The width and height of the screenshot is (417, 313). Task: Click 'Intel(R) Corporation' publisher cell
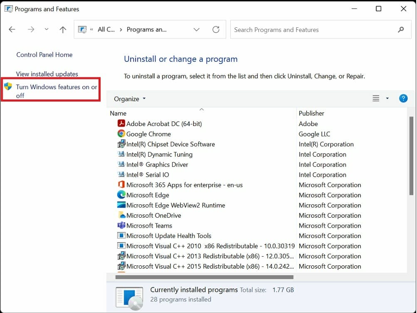326,144
